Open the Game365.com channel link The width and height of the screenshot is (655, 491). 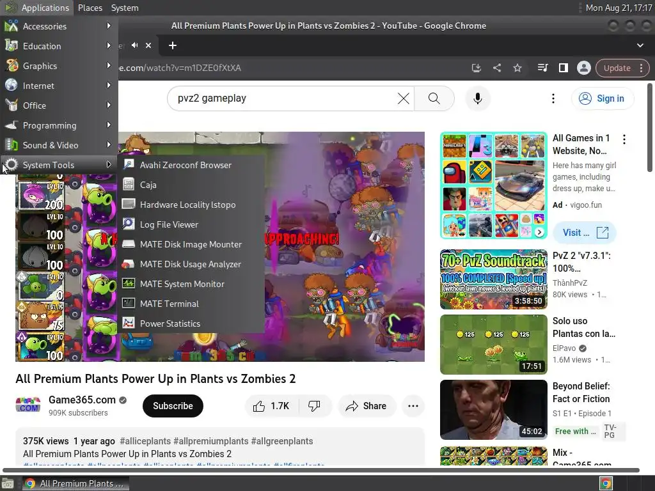click(82, 400)
